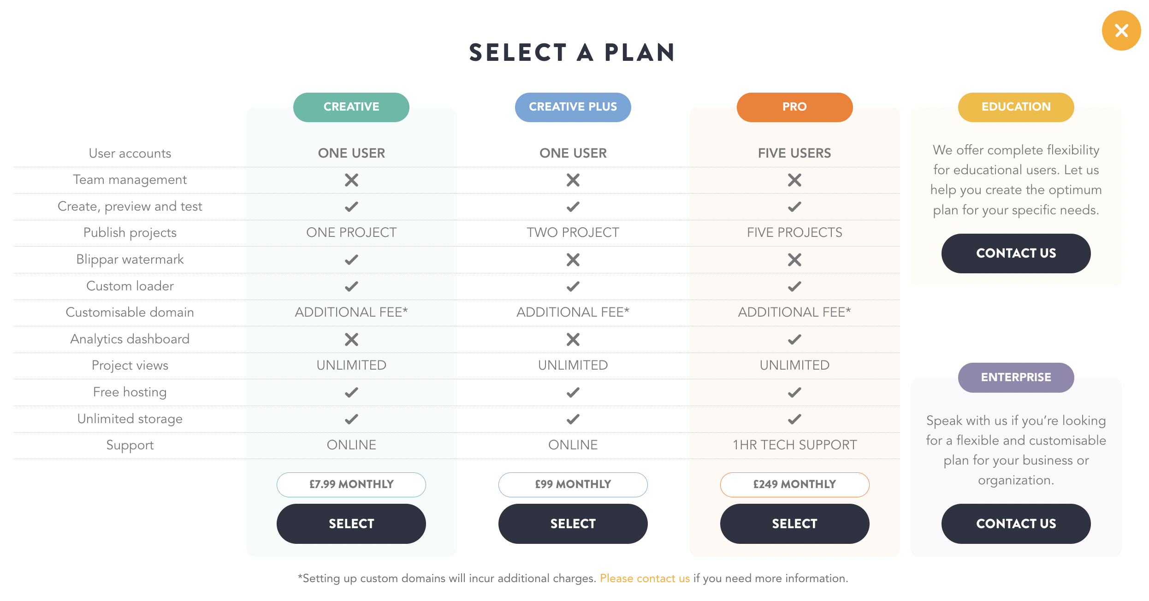Select the Pro plan
The image size is (1149, 601).
coord(794,524)
